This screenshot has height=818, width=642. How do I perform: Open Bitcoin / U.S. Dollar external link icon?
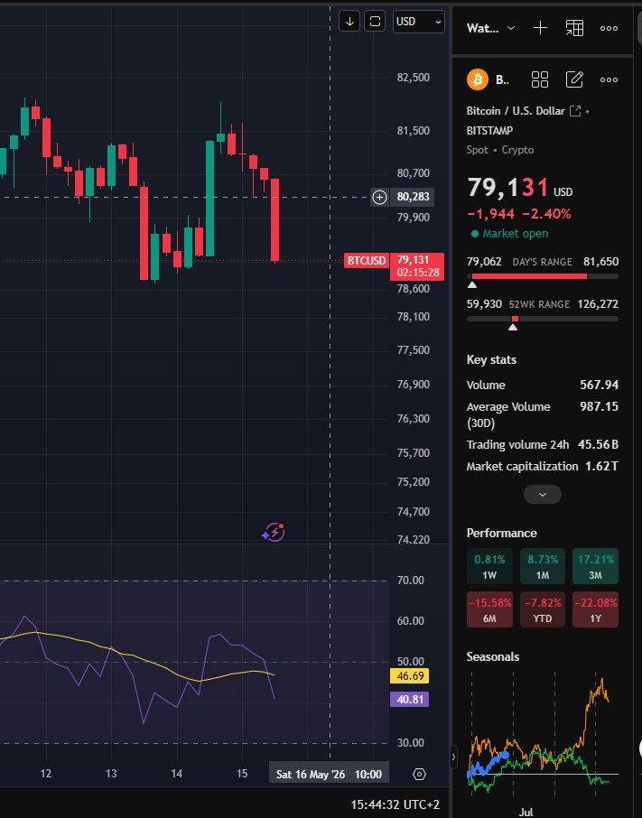point(574,110)
